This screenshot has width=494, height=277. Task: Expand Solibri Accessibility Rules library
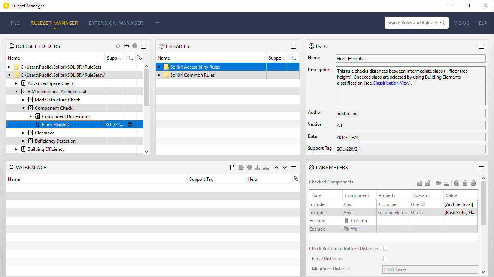tap(159, 67)
